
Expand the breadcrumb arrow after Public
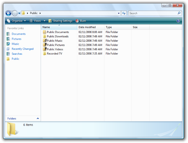pos(40,13)
